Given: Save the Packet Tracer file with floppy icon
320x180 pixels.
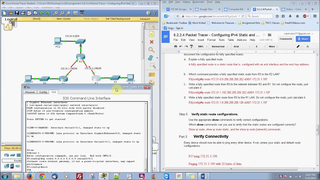Looking at the screenshot, I should pyautogui.click(x=17, y=13).
